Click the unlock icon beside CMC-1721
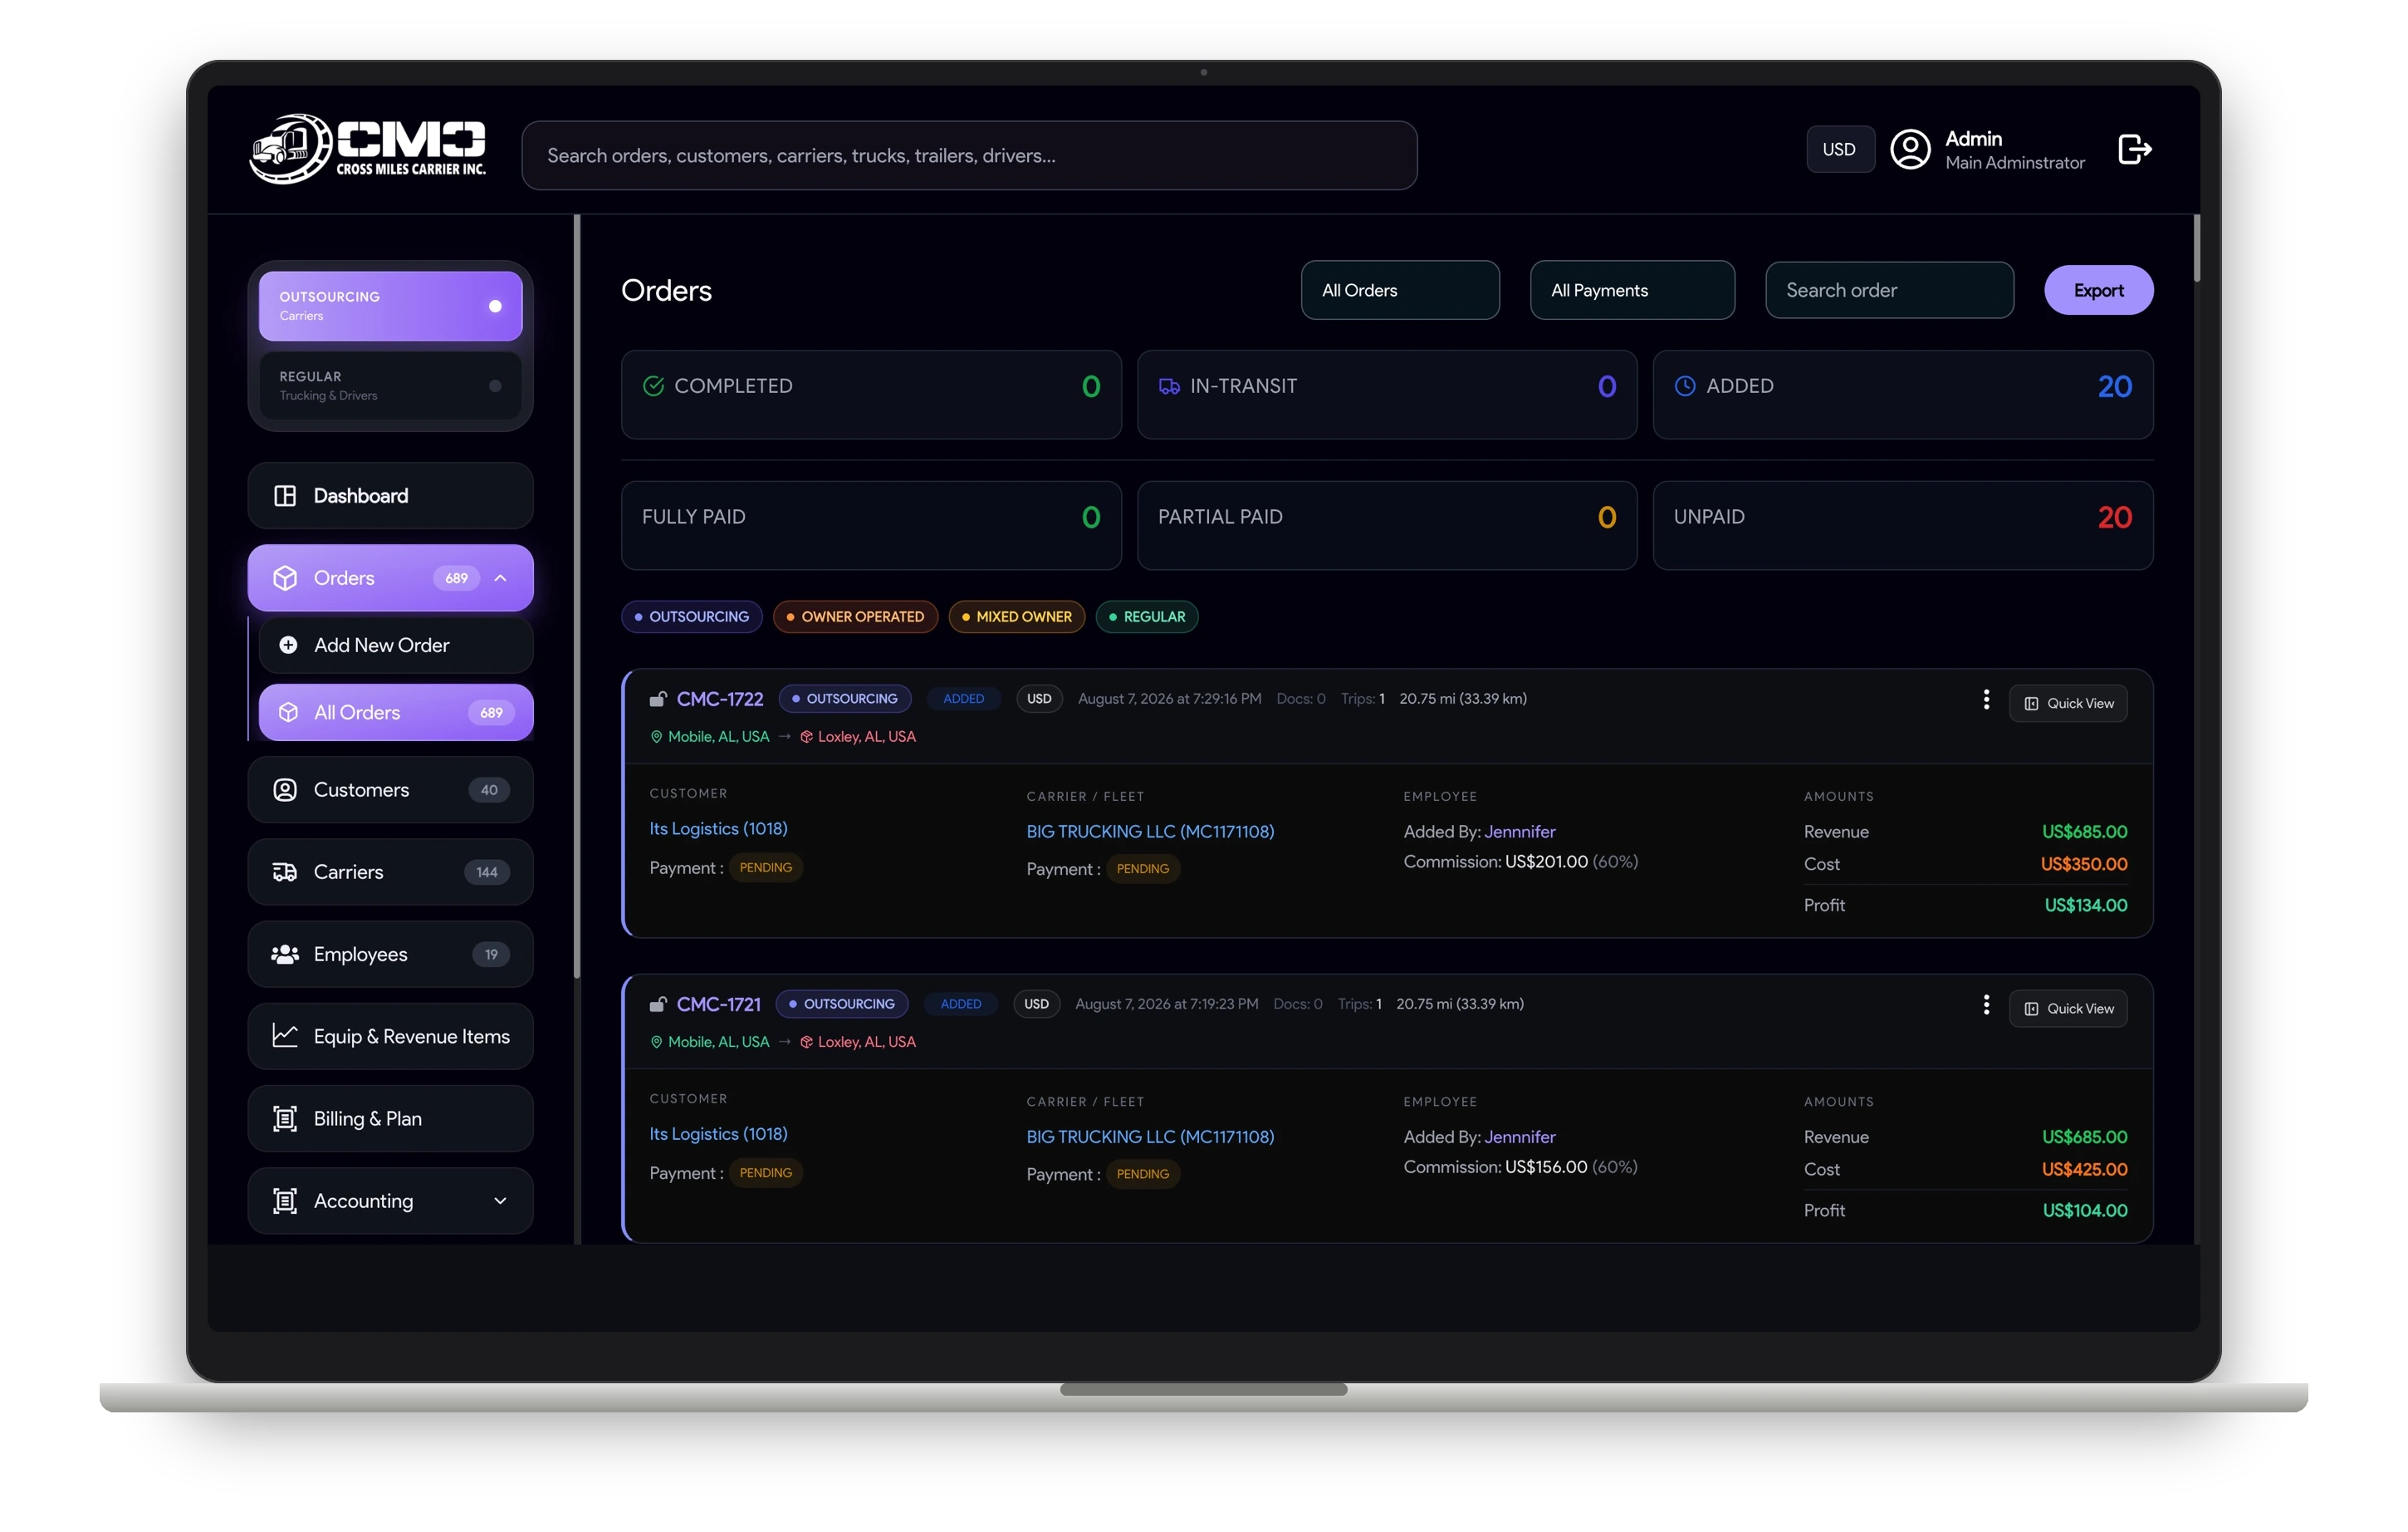 click(x=657, y=1004)
